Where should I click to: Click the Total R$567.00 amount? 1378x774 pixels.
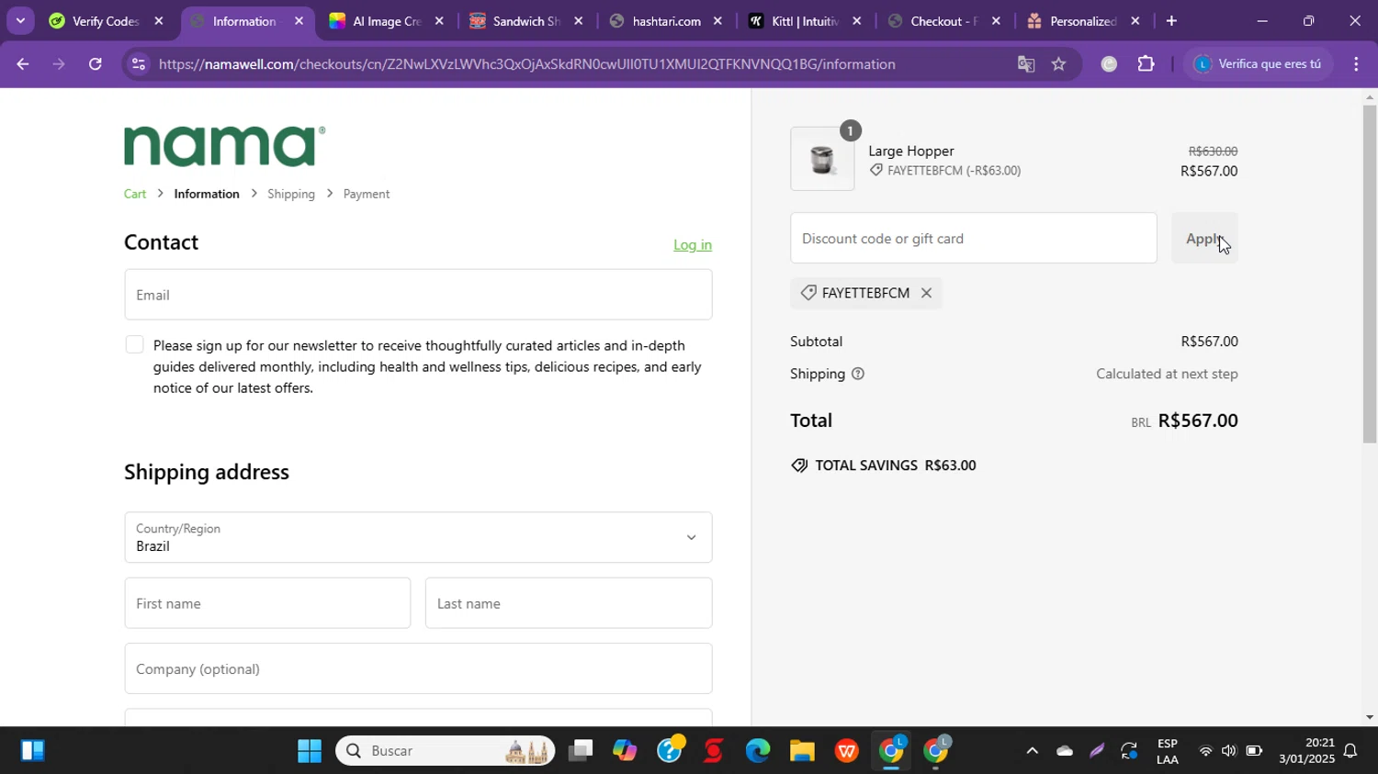(1198, 421)
